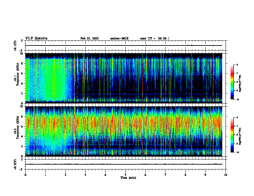Click the 'start UT = 20:20: 1' header text
This screenshot has height=196, width=254.
(x=155, y=38)
